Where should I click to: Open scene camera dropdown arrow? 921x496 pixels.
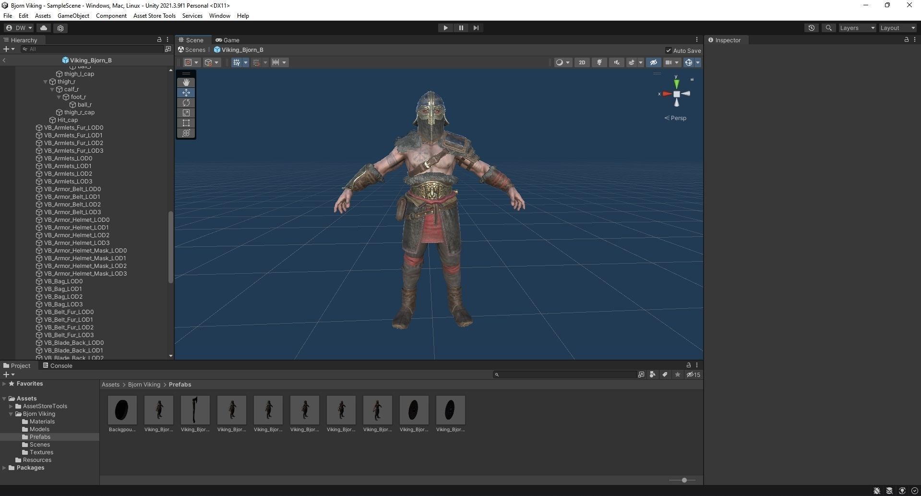click(677, 62)
